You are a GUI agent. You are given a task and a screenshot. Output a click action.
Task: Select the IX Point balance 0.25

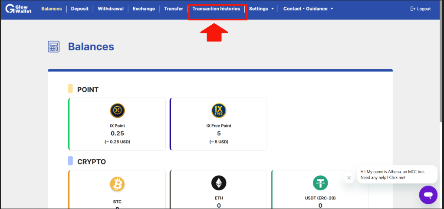pyautogui.click(x=117, y=134)
